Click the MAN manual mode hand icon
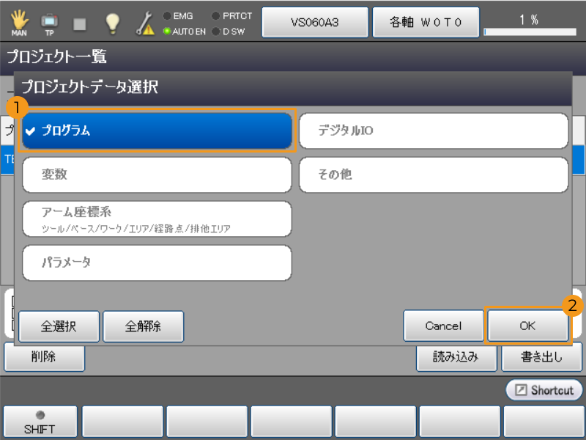586x440 pixels. (x=21, y=23)
